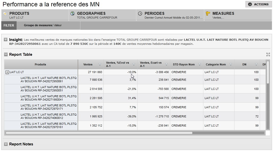The width and height of the screenshot is (273, 152).
Task: Open the ACTIONS menu button
Action: pyautogui.click(x=258, y=4)
